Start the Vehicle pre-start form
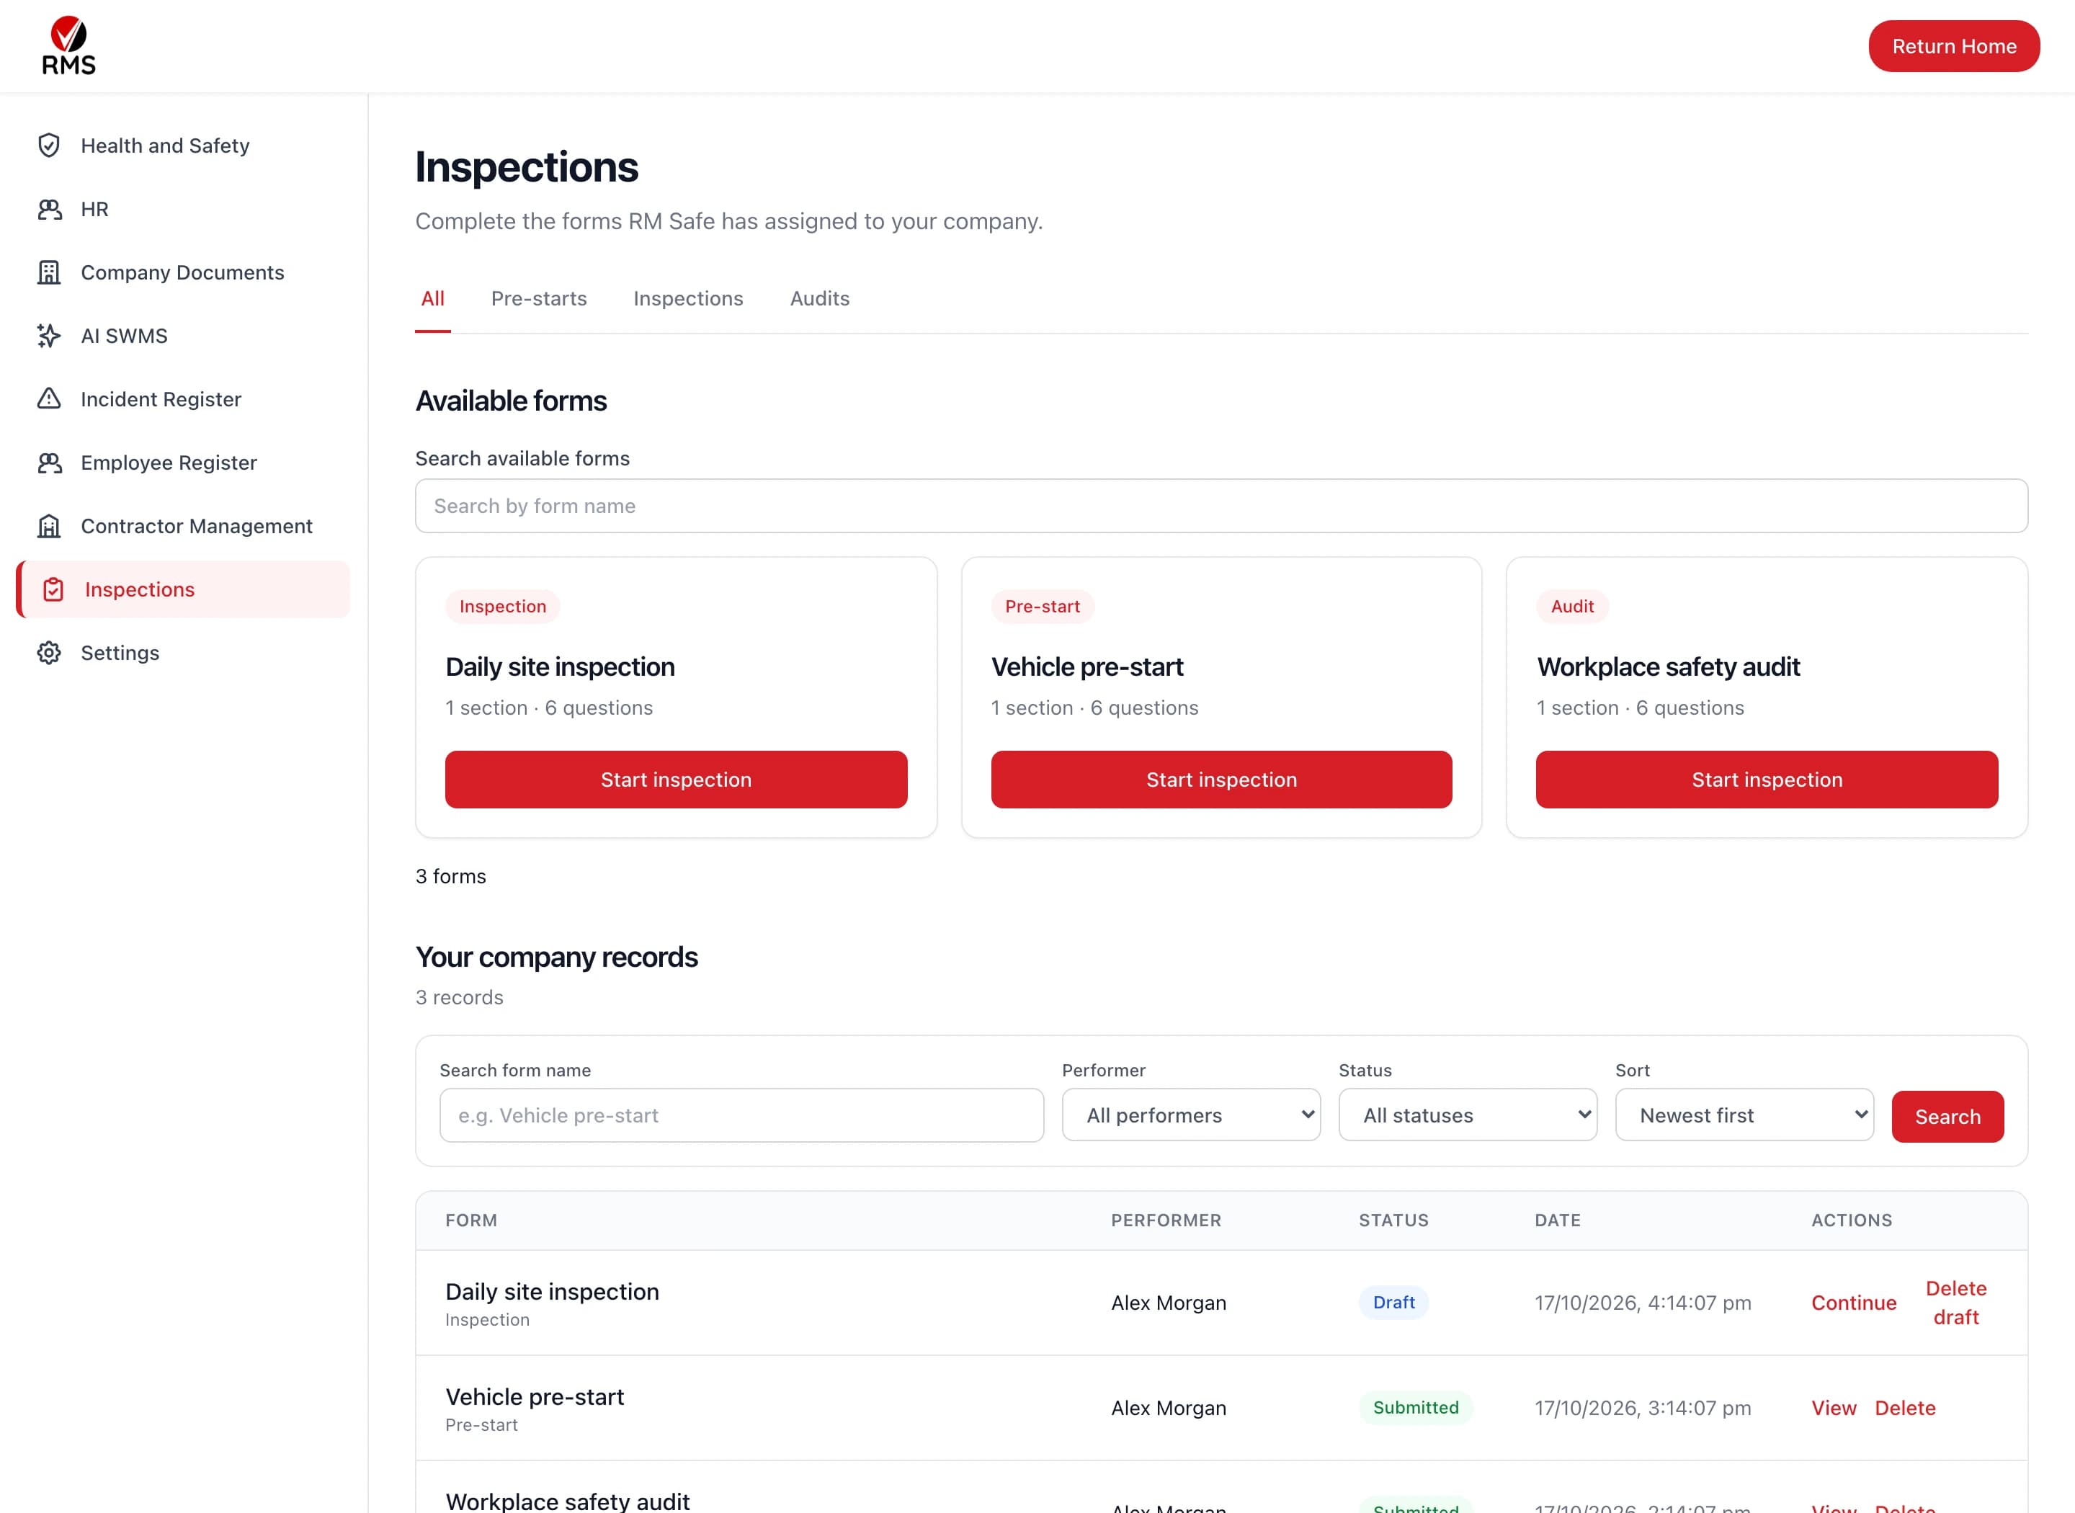This screenshot has width=2075, height=1513. tap(1221, 780)
